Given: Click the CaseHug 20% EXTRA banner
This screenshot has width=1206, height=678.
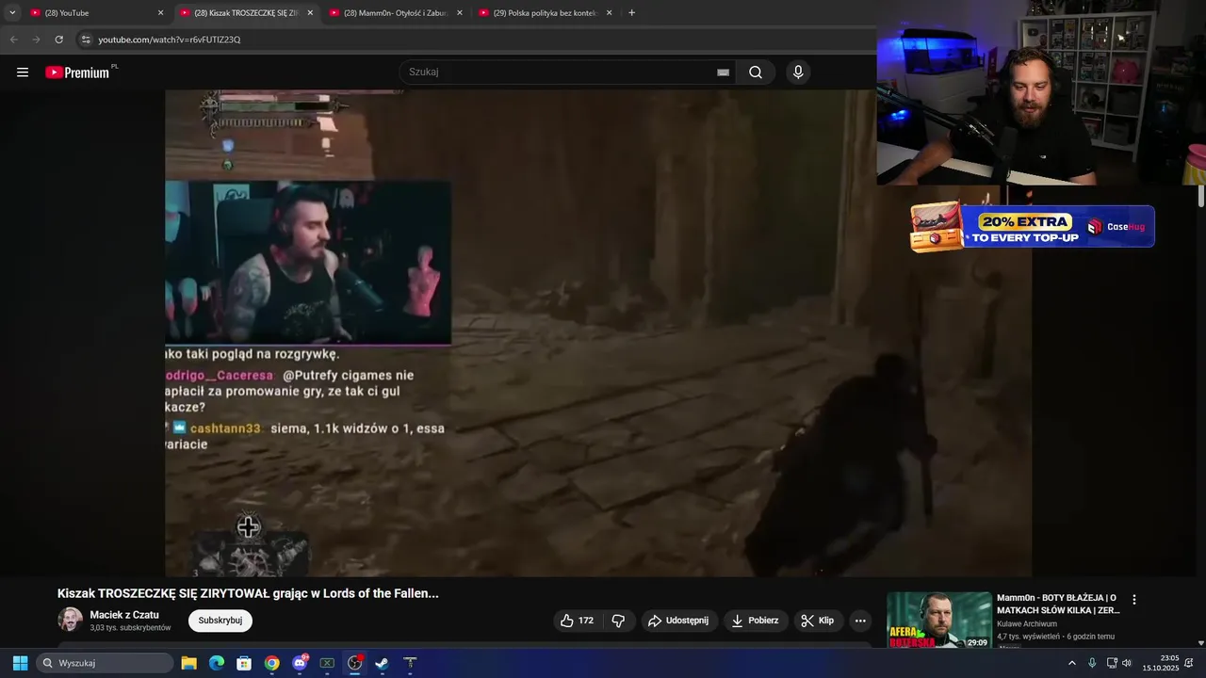Looking at the screenshot, I should [1033, 227].
